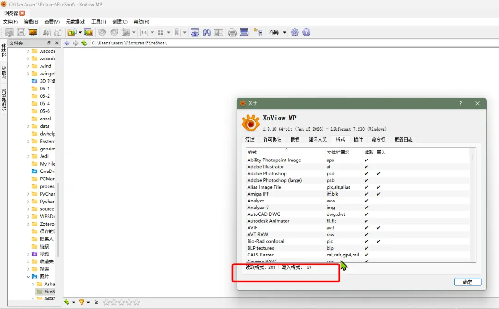
Task: Click the open folder toolbar icon
Action: coord(72,32)
